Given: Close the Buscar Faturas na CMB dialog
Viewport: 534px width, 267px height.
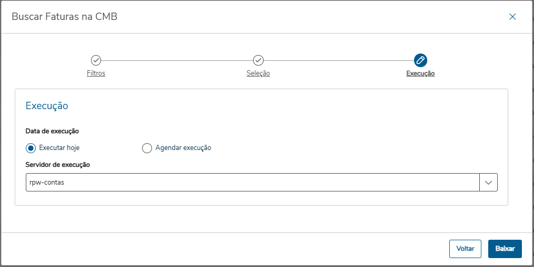Looking at the screenshot, I should tap(512, 17).
